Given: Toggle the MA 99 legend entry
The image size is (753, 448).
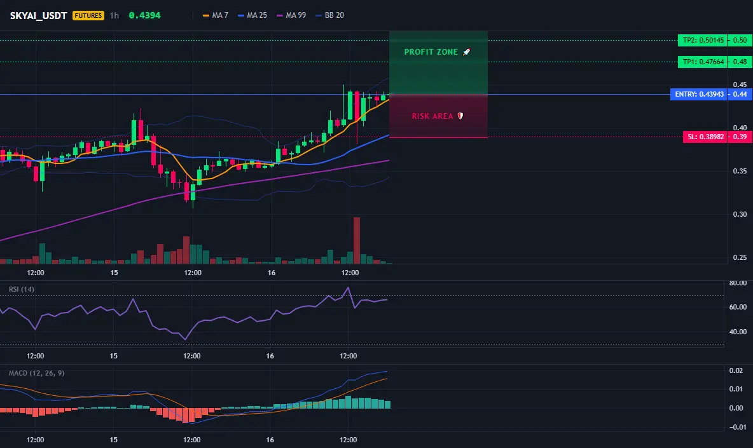Looking at the screenshot, I should pyautogui.click(x=291, y=15).
